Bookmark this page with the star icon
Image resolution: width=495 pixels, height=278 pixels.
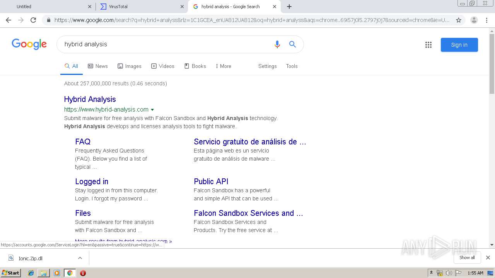coord(459,20)
